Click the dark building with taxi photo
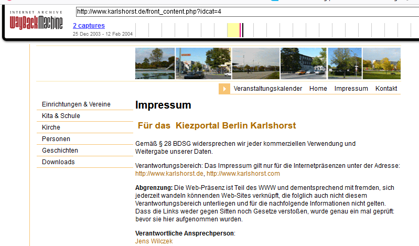 point(304,63)
